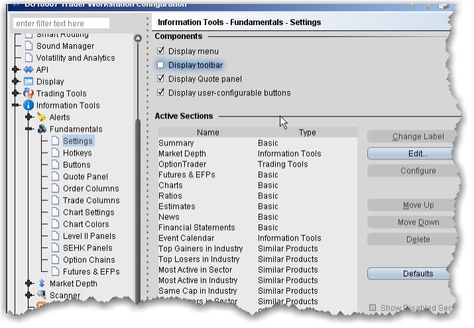The height and width of the screenshot is (328, 474).
Task: Collapse the Information Tools tree node
Action: [16, 106]
